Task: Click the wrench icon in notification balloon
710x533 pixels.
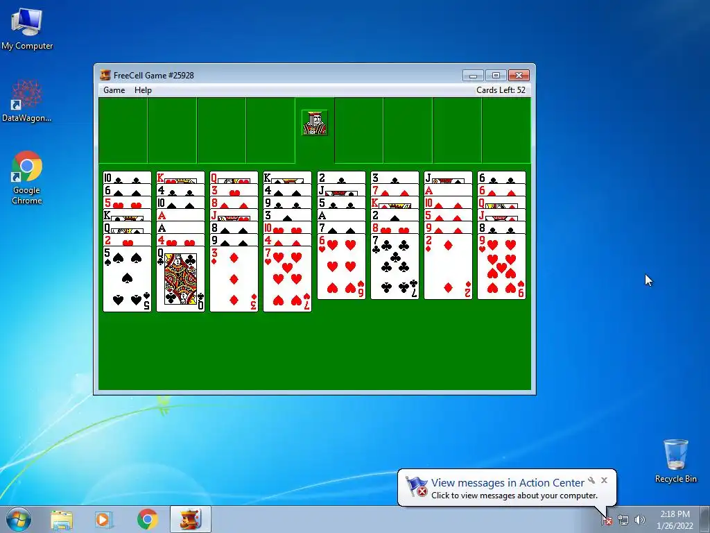Action: click(591, 480)
